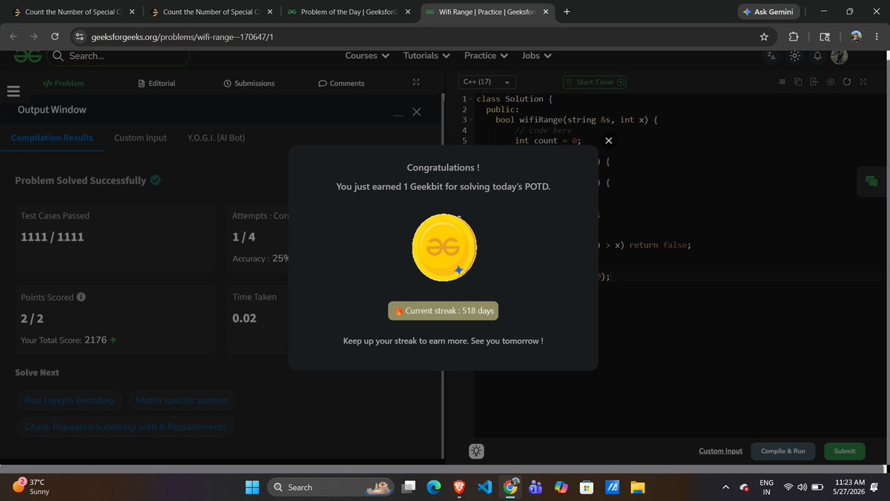Close the Congratulations popup with X
This screenshot has height=501, width=890.
(608, 140)
